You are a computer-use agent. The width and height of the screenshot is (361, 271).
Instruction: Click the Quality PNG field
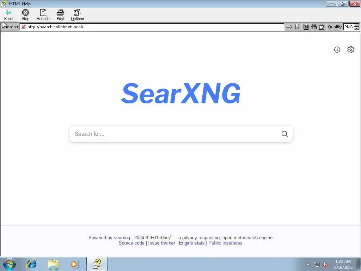point(349,27)
